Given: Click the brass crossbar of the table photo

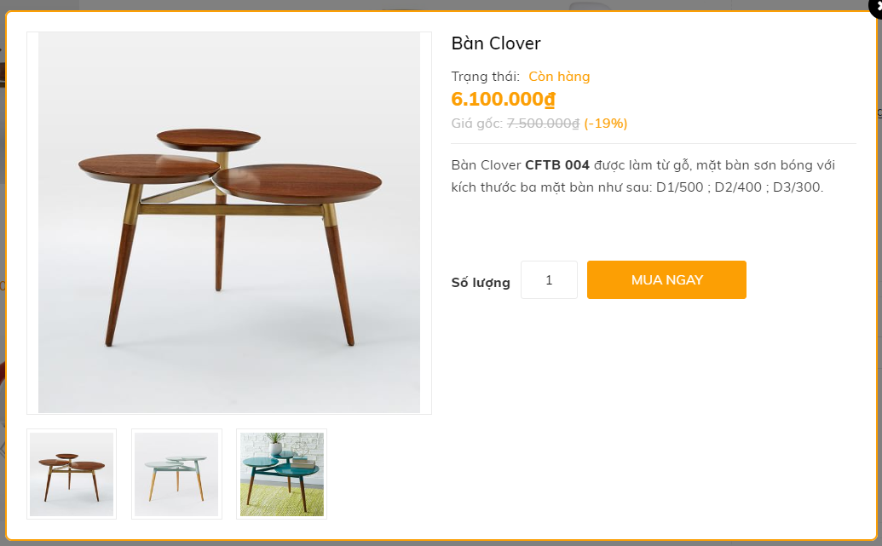Looking at the screenshot, I should (232, 210).
